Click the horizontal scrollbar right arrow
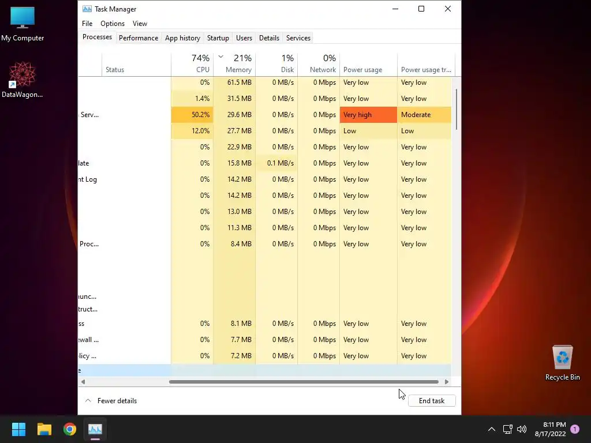591x443 pixels. pyautogui.click(x=447, y=382)
